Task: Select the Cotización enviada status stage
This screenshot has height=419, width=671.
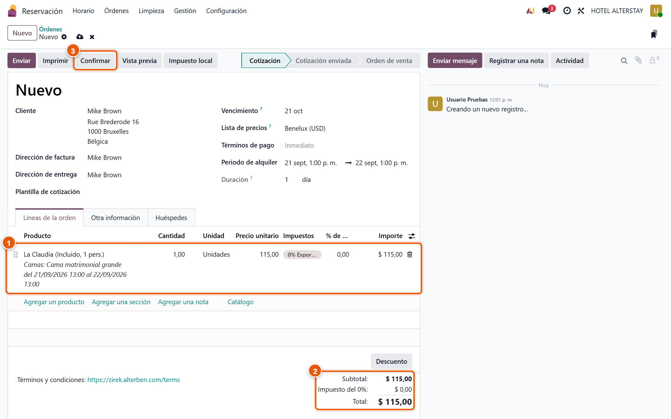Action: [323, 61]
